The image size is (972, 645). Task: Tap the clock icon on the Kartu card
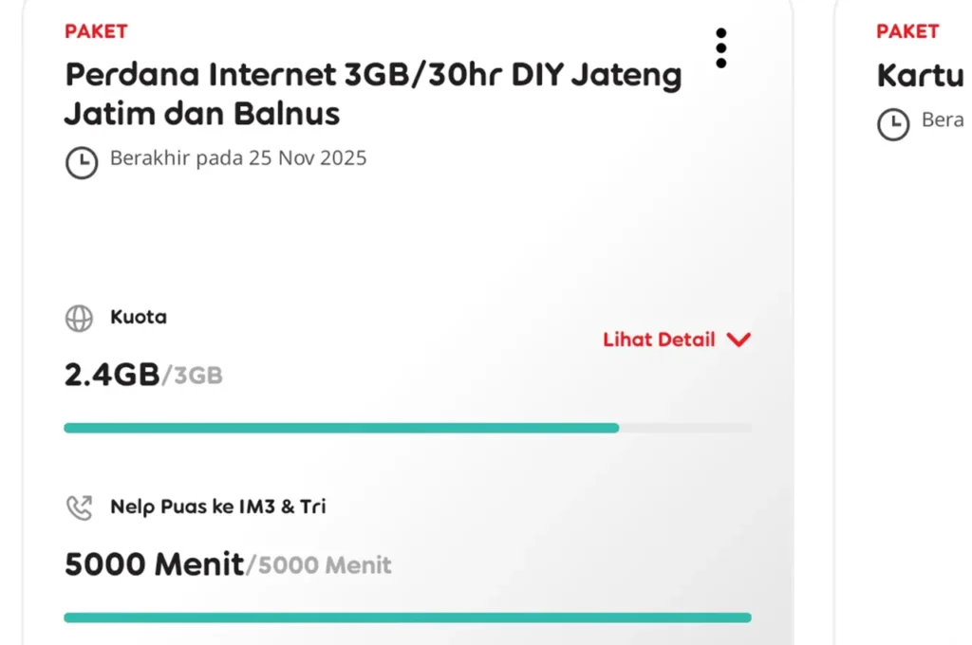click(x=891, y=124)
